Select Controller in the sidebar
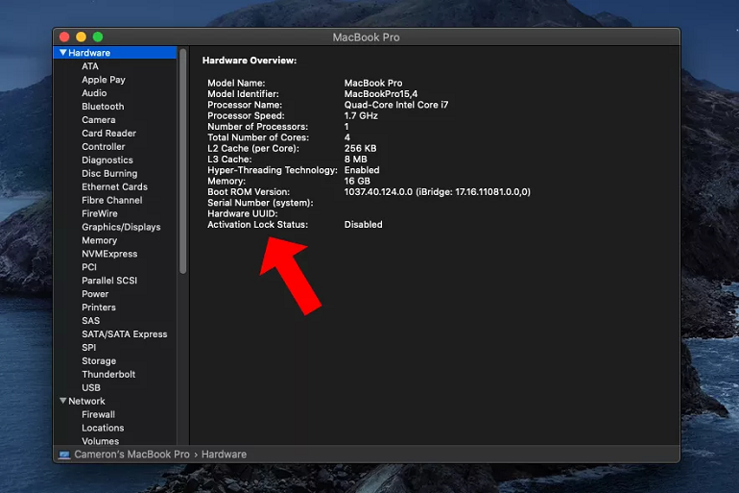Image resolution: width=739 pixels, height=493 pixels. (104, 146)
